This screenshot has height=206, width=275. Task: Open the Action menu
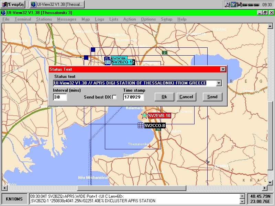[130, 19]
